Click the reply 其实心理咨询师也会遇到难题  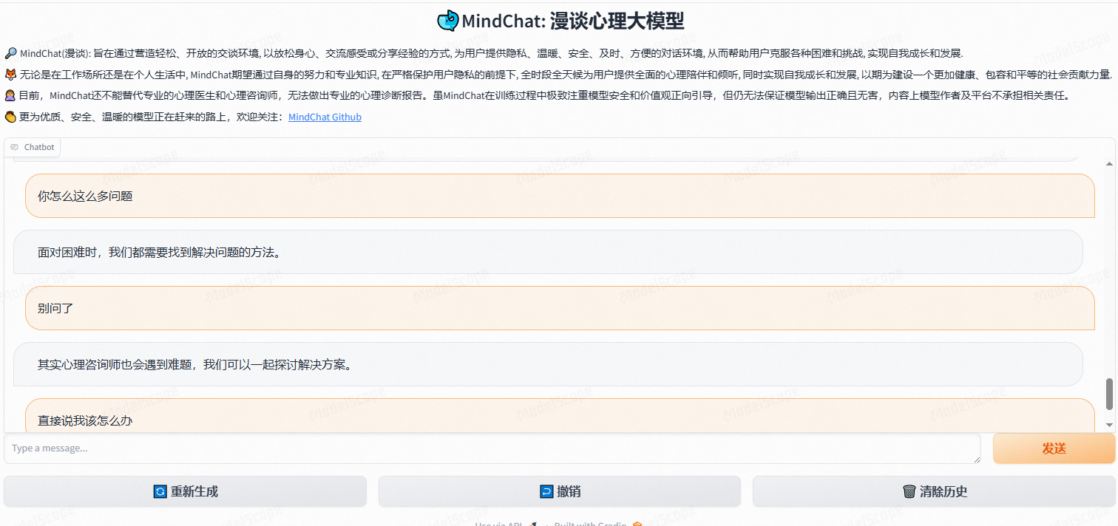click(x=548, y=364)
